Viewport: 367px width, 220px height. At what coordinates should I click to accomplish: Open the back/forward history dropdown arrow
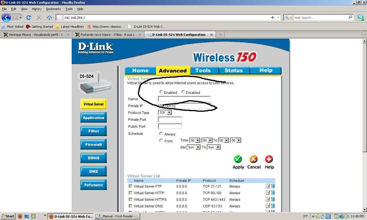20,18
